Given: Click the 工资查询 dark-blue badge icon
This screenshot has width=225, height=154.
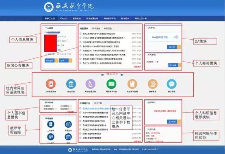Looking at the screenshot, I should (x=51, y=124).
